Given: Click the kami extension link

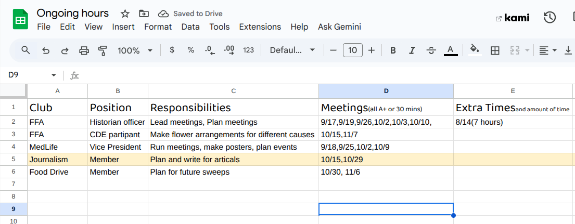Looking at the screenshot, I should (513, 18).
